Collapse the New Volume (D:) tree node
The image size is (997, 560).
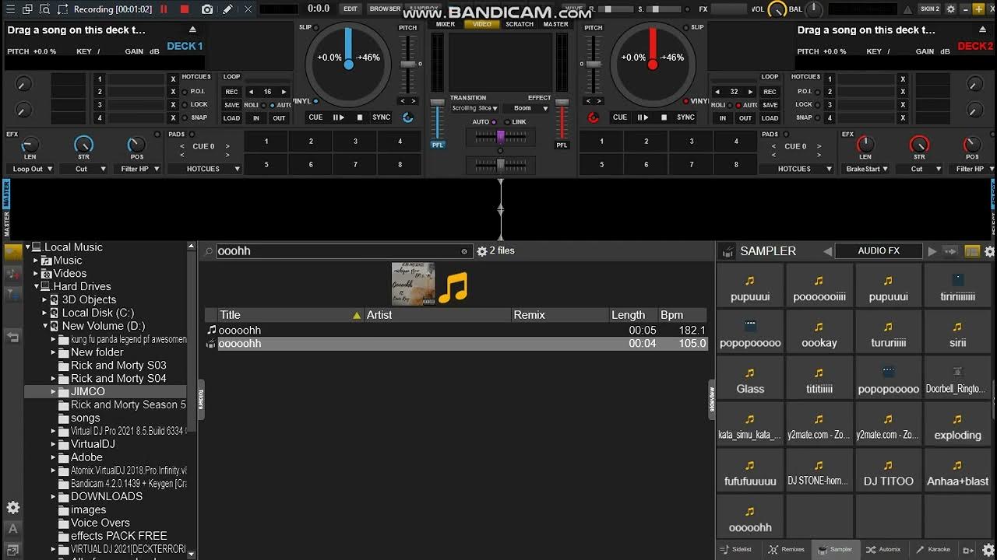[45, 326]
